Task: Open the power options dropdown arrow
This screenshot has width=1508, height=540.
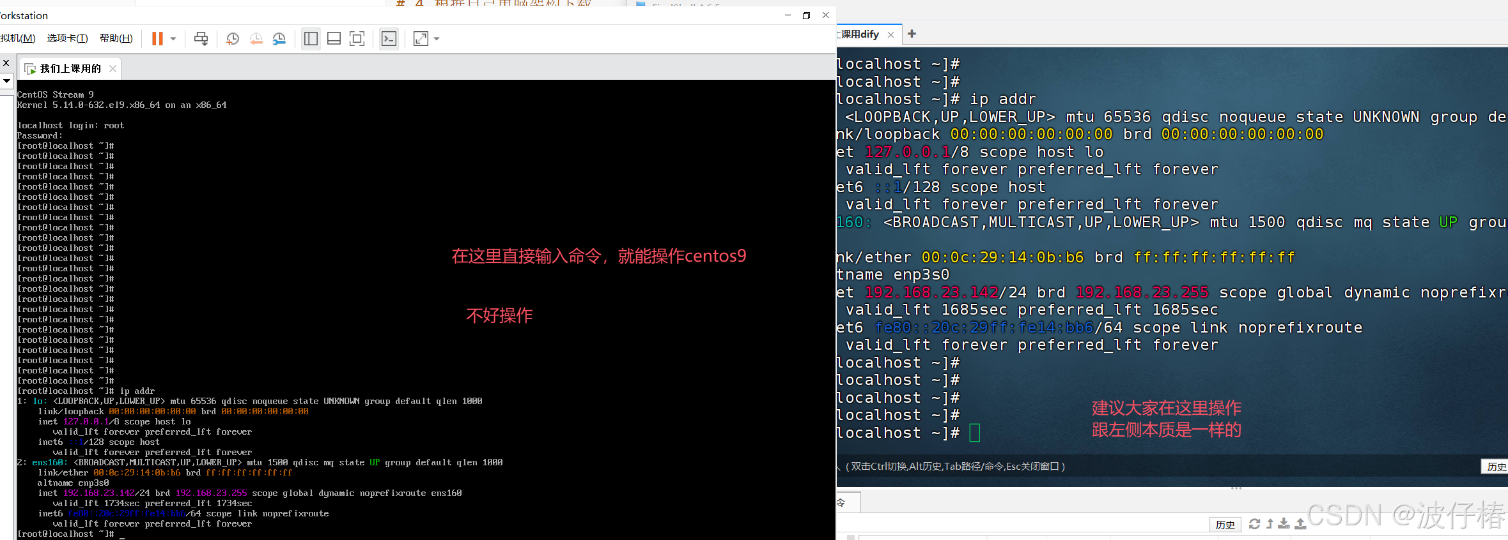Action: pos(173,39)
